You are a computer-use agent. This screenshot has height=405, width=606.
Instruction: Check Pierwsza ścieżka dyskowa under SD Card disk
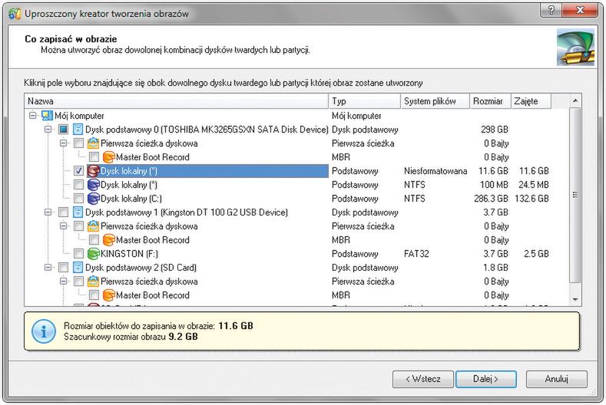(x=78, y=282)
